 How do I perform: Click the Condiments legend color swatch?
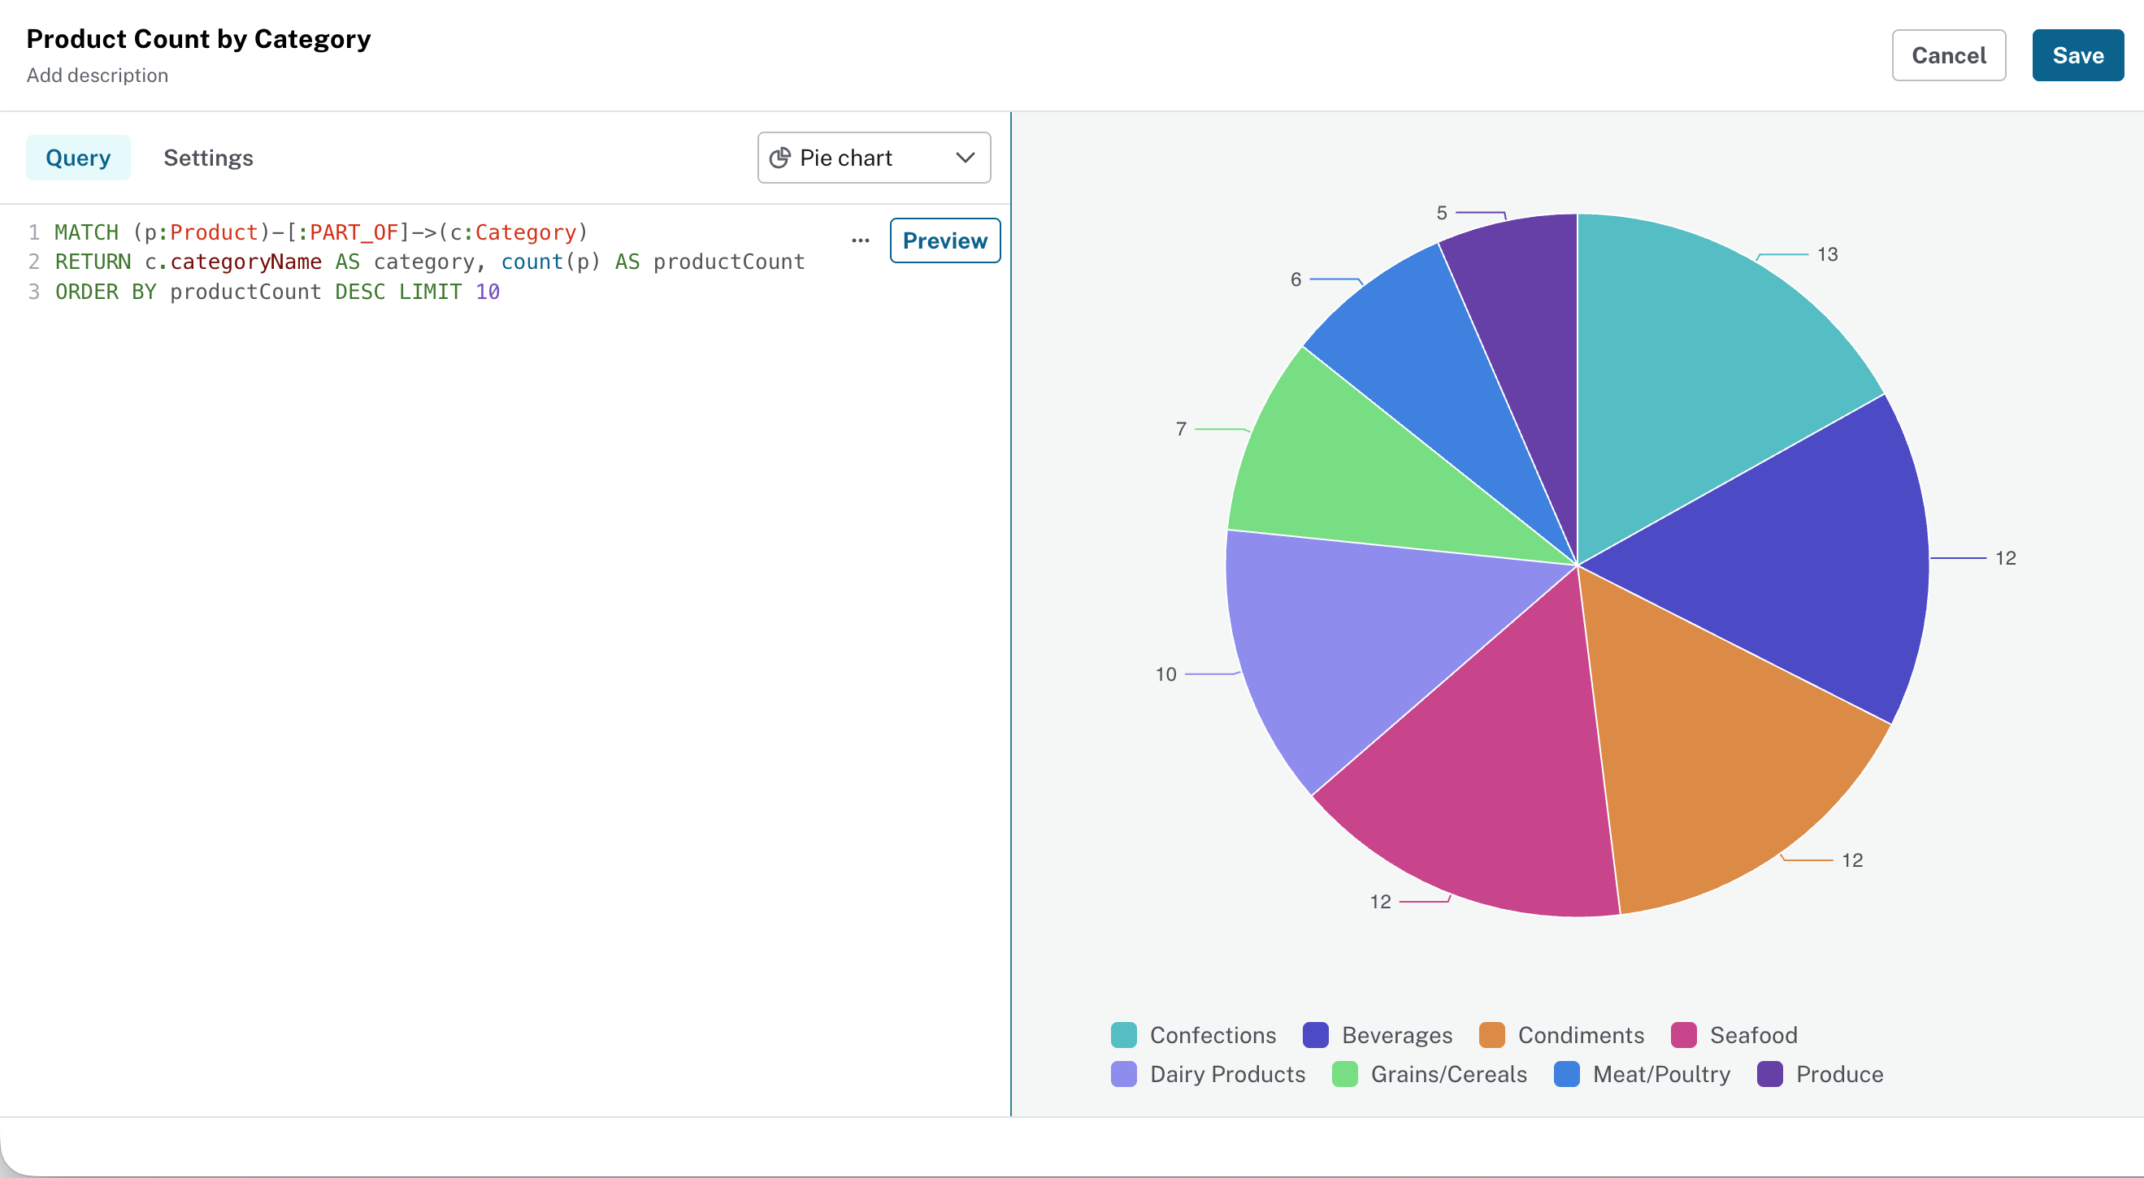[1492, 1035]
